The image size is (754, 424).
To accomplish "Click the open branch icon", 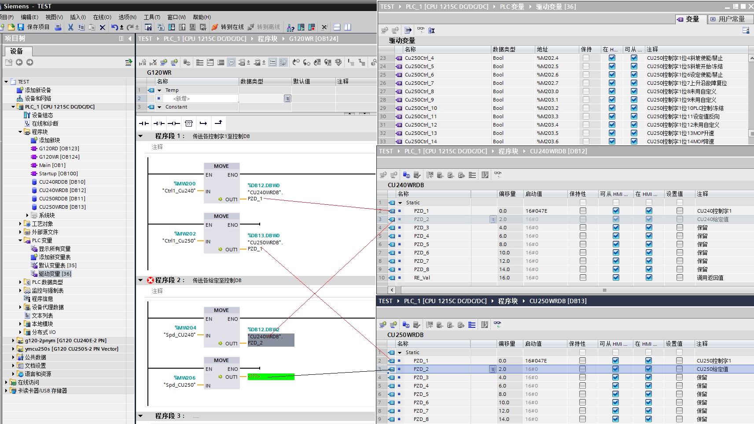I will click(x=203, y=123).
